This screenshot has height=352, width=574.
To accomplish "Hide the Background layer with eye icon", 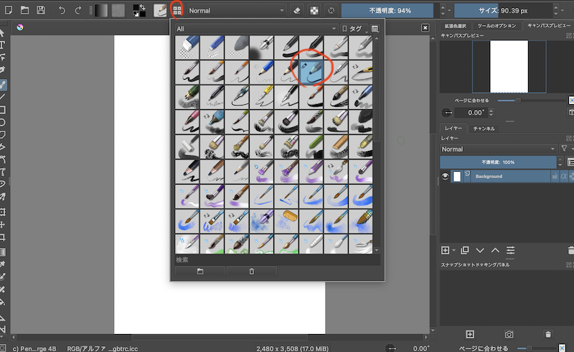I will [x=445, y=176].
